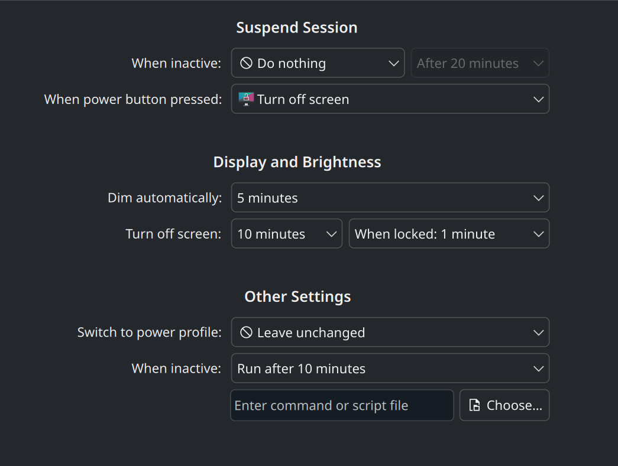Click the Display and Brightness heading
The height and width of the screenshot is (466, 618).
pyautogui.click(x=297, y=162)
